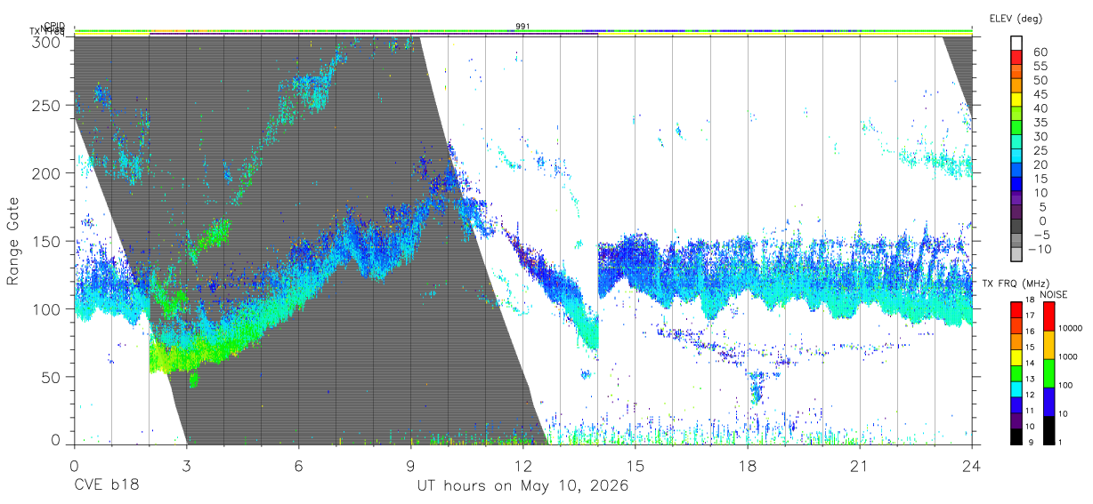This screenshot has height=504, width=1093.
Task: Click the green 13–14 MHz TX FRQ swatch
Action: click(x=1016, y=372)
